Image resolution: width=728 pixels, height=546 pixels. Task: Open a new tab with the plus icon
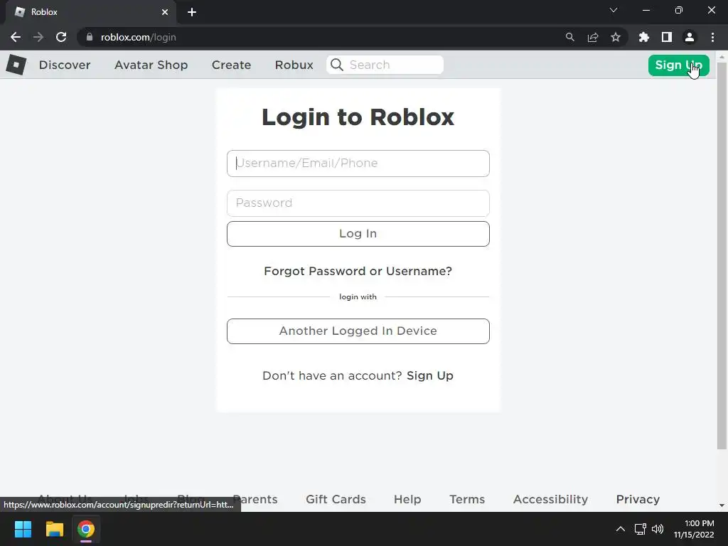point(192,12)
